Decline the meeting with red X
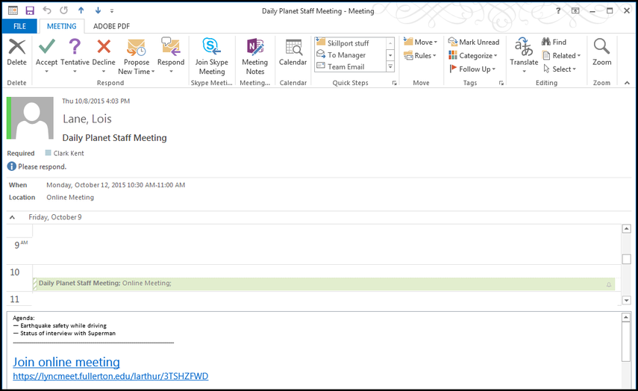Screen dimensions: 638x391 [x=104, y=46]
